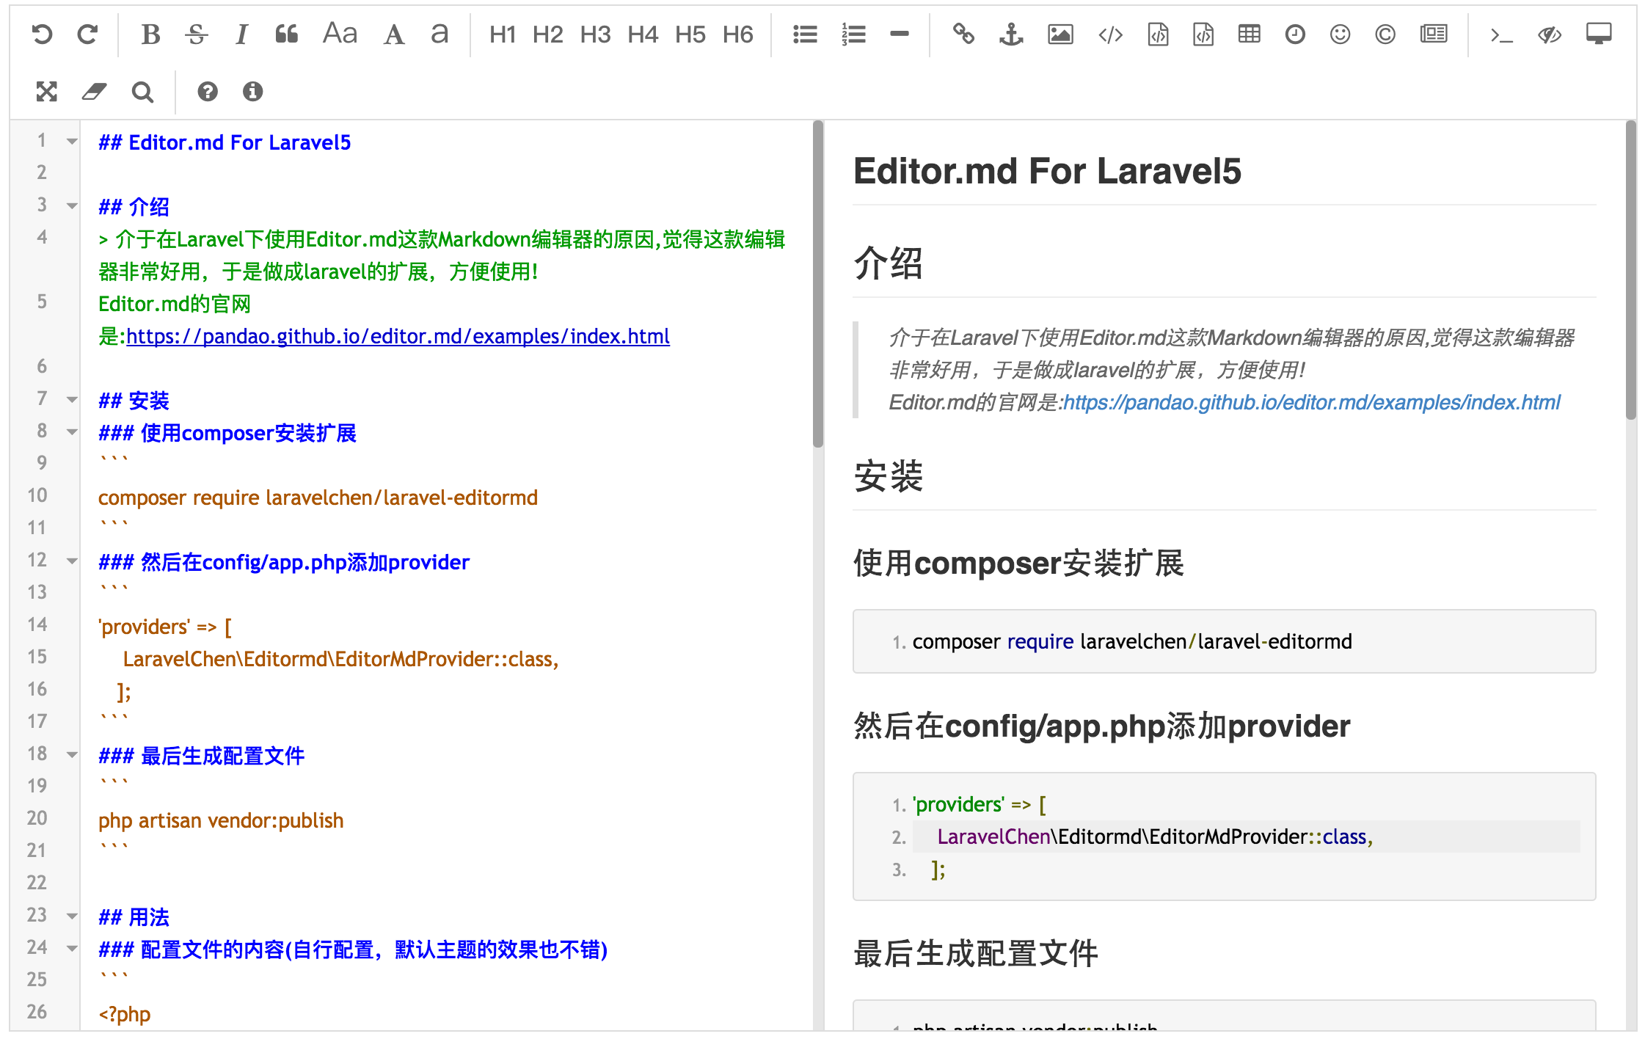Insert an H5 heading
This screenshot has height=1039, width=1645.
click(x=690, y=34)
